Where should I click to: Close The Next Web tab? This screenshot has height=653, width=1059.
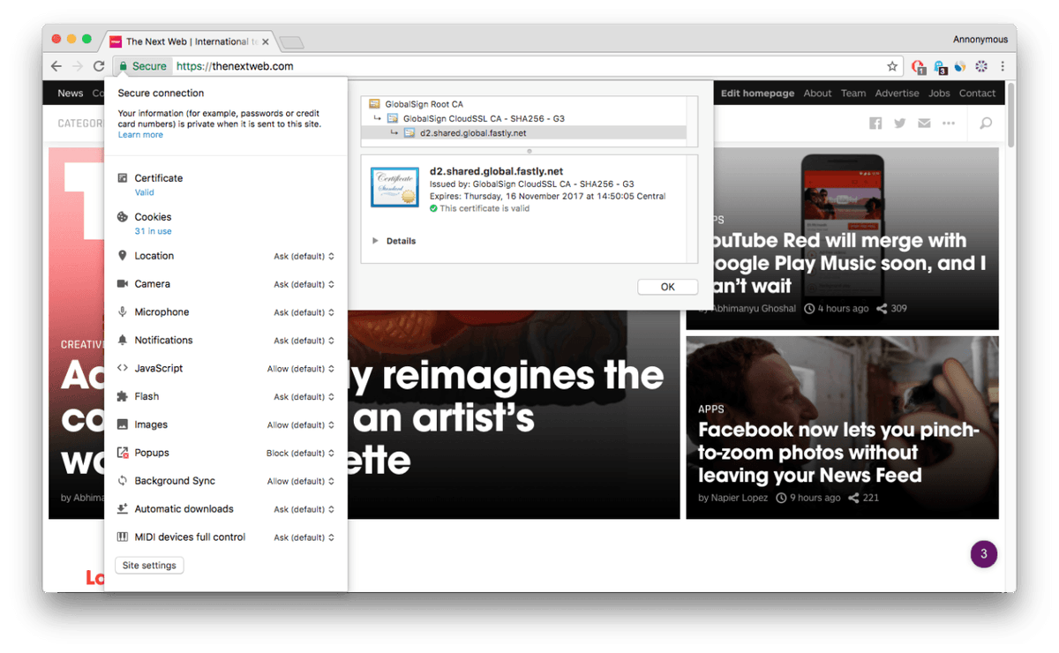pyautogui.click(x=266, y=41)
